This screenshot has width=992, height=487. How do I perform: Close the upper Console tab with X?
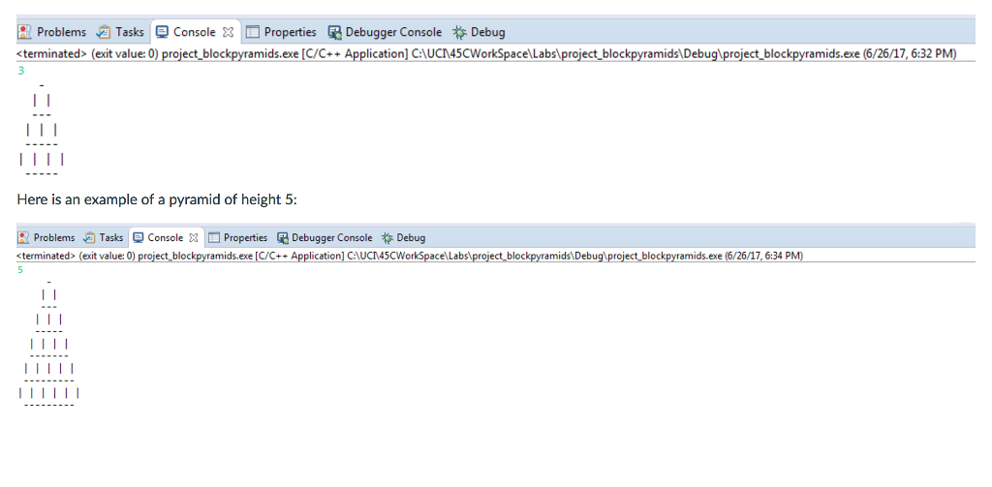point(229,32)
